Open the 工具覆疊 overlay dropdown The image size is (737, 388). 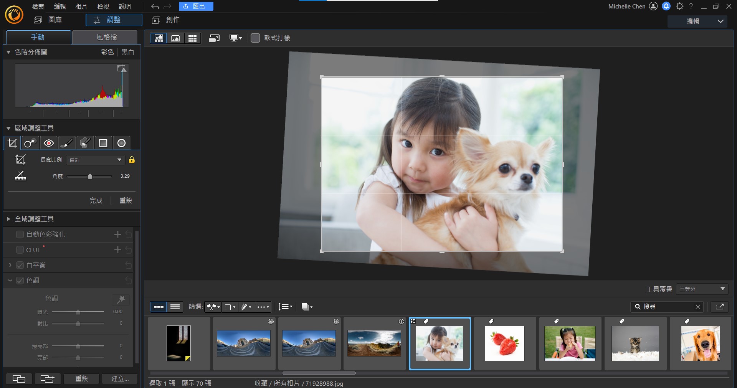pos(702,289)
